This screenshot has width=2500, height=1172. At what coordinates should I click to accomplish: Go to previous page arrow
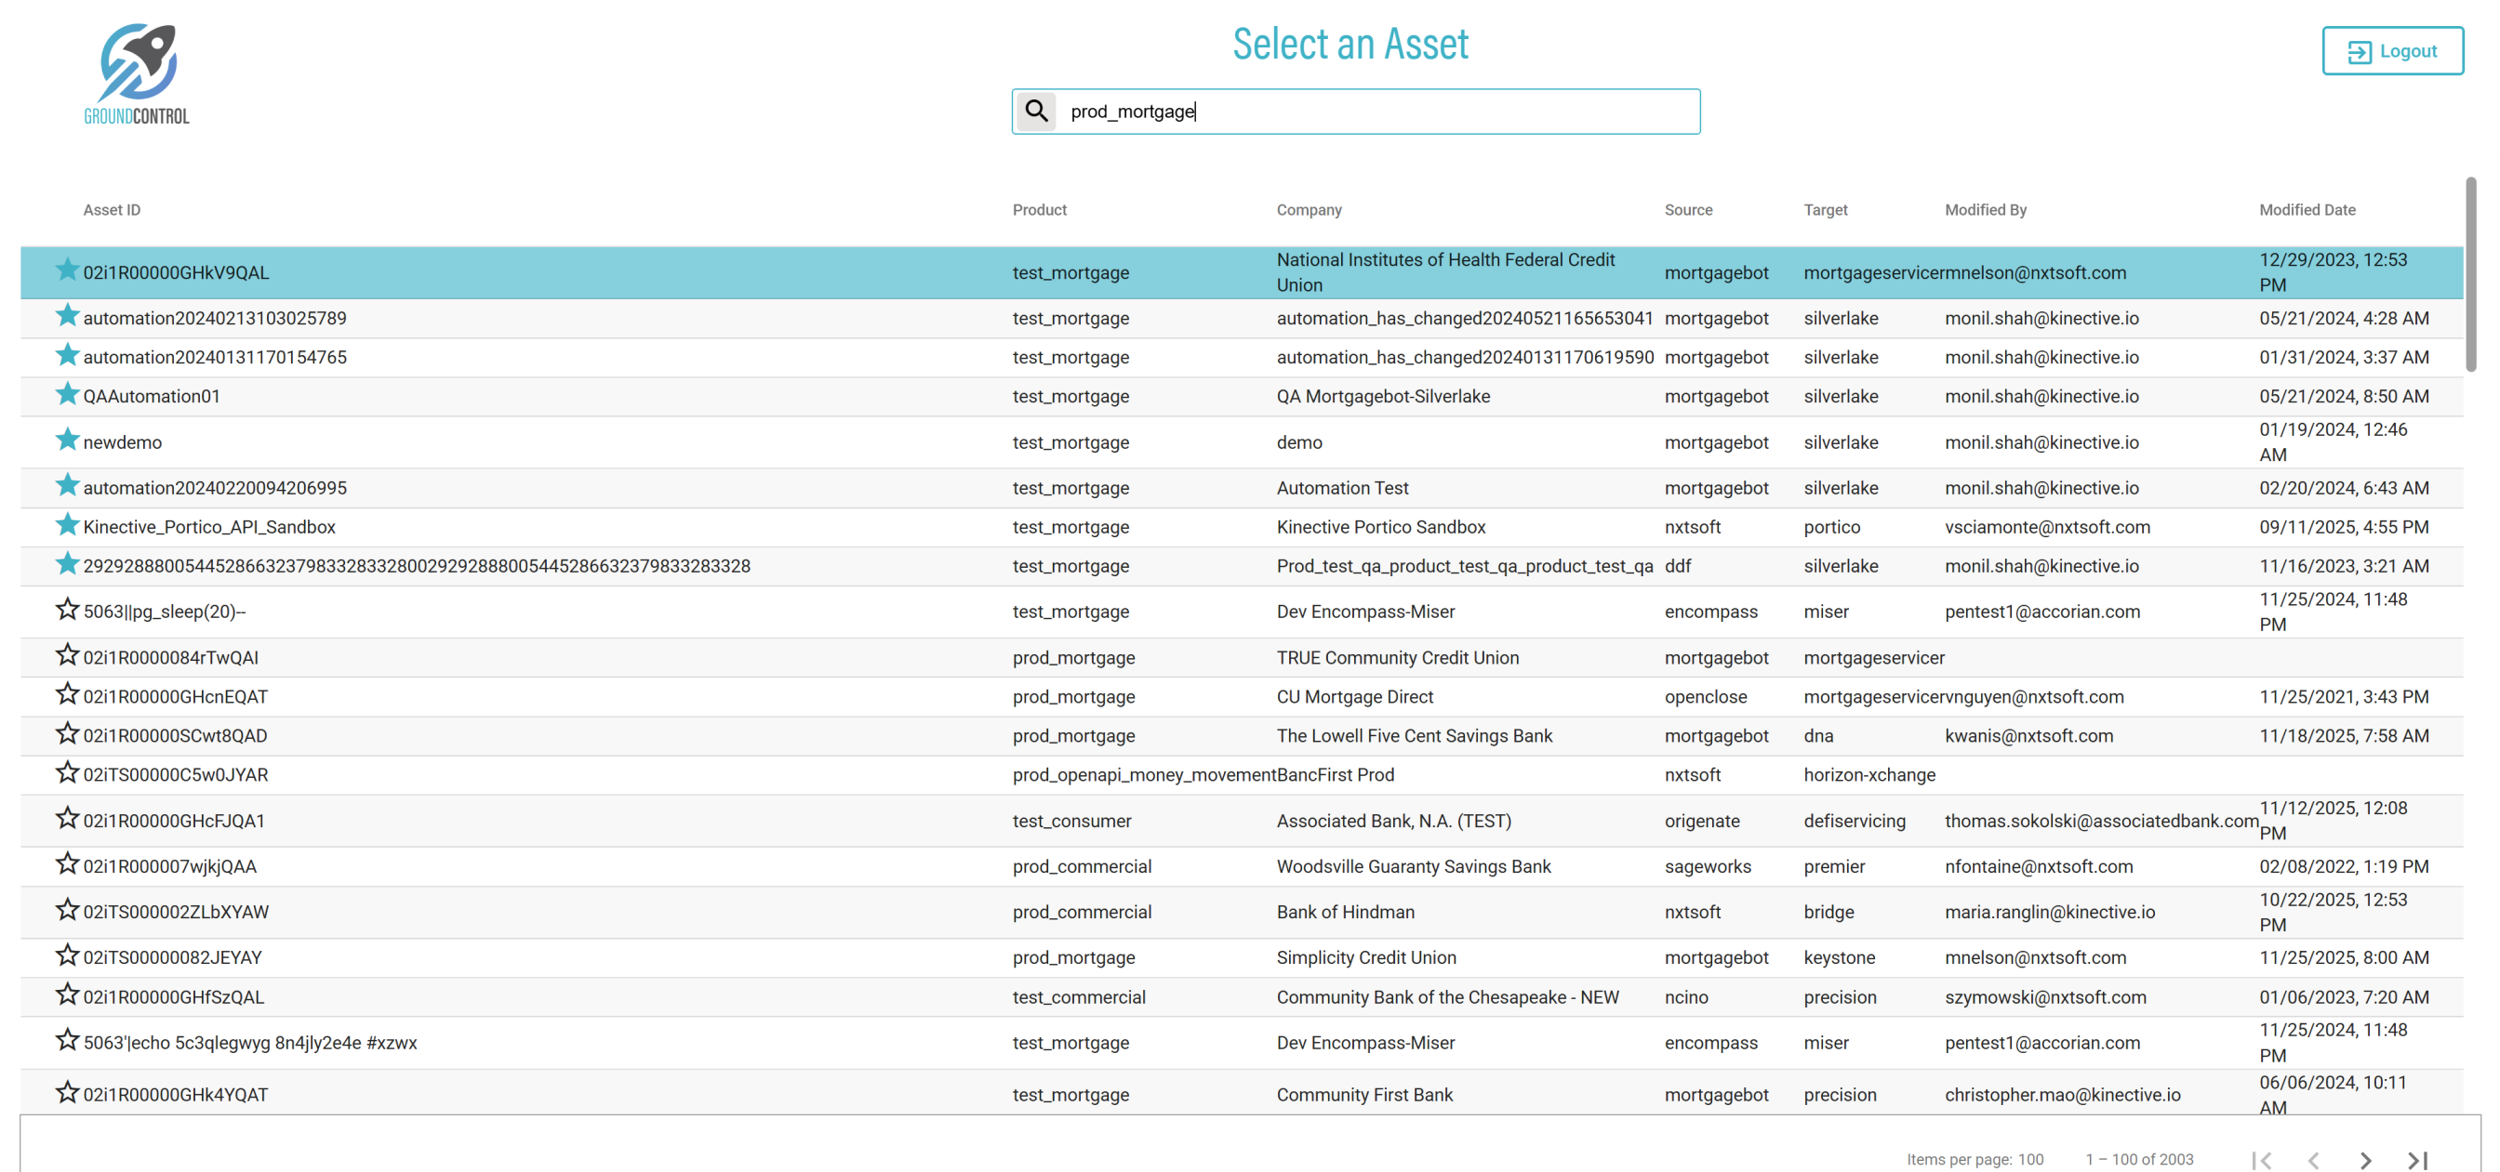tap(2314, 1159)
